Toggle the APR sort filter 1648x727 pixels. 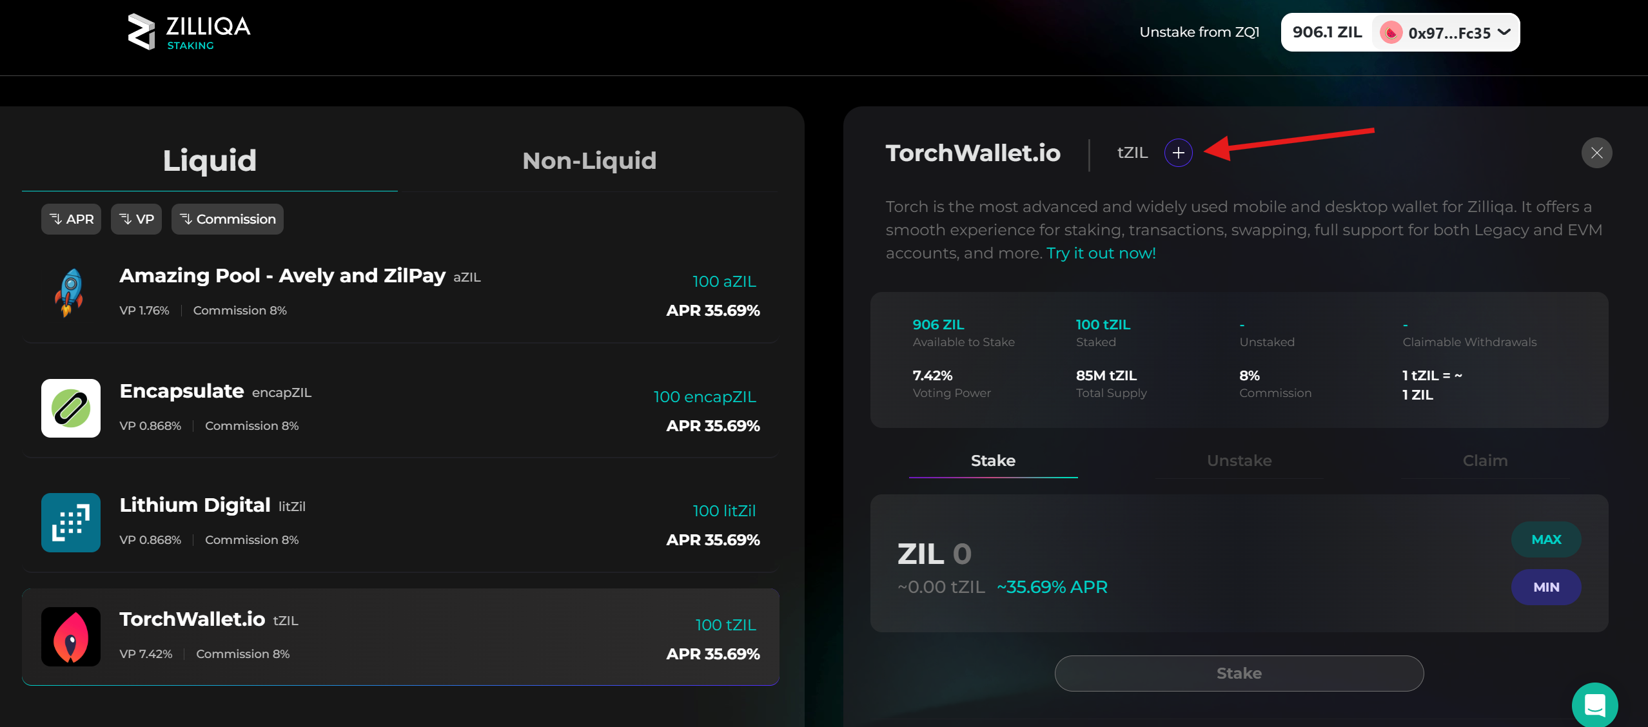(71, 218)
